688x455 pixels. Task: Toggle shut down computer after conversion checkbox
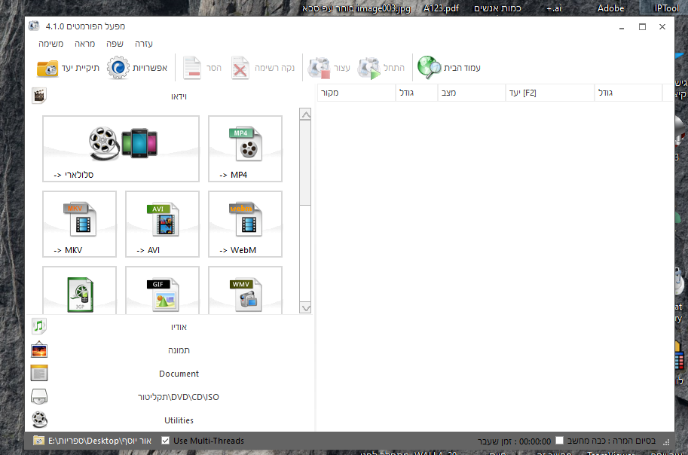(559, 441)
